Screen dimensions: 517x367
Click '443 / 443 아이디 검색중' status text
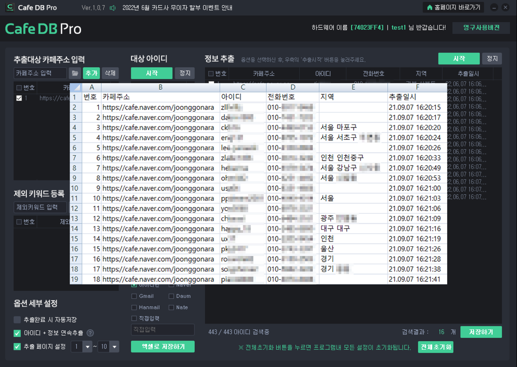tap(239, 332)
